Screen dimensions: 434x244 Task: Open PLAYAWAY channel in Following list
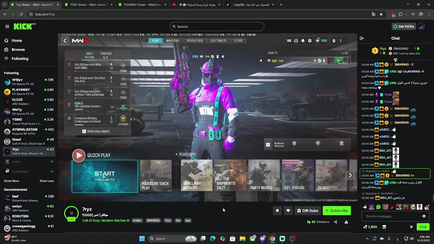pyautogui.click(x=29, y=91)
